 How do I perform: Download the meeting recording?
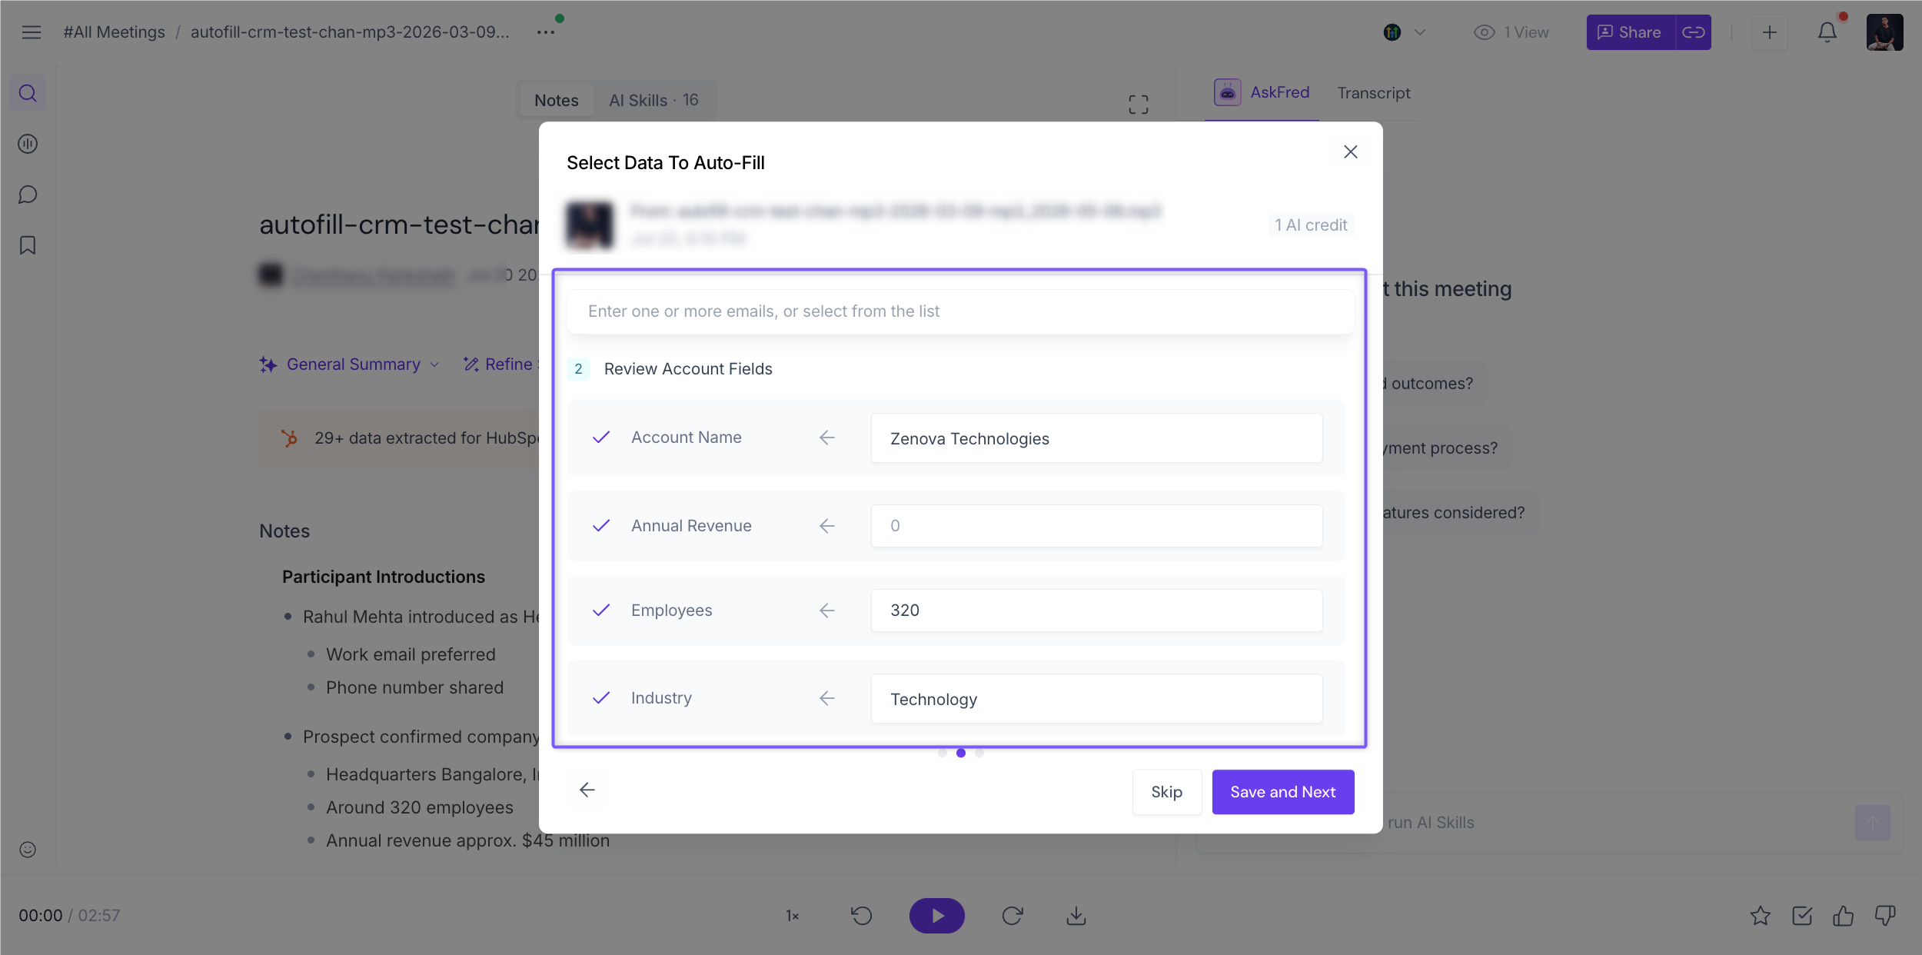pyautogui.click(x=1076, y=916)
